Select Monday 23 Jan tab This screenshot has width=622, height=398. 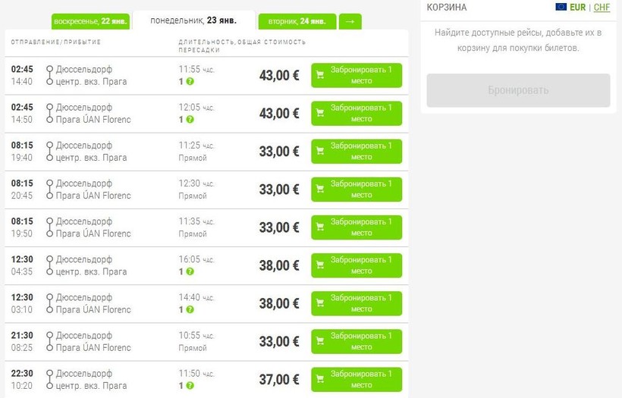click(193, 20)
